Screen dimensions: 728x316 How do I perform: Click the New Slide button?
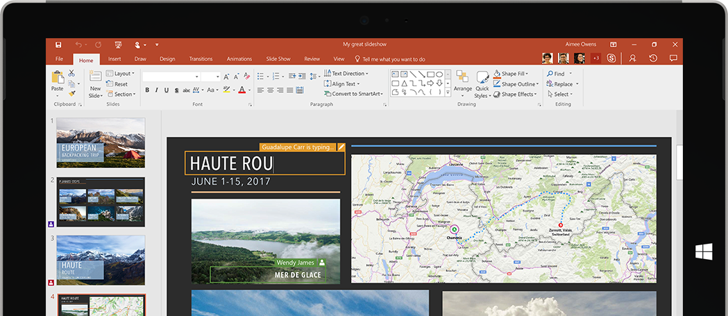[x=95, y=84]
